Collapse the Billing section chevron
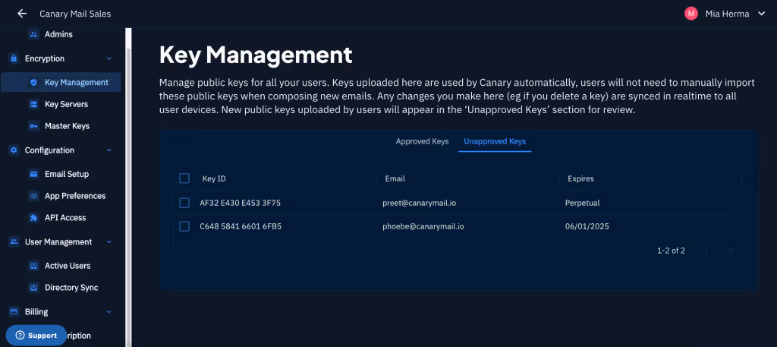The image size is (777, 347). tap(109, 312)
